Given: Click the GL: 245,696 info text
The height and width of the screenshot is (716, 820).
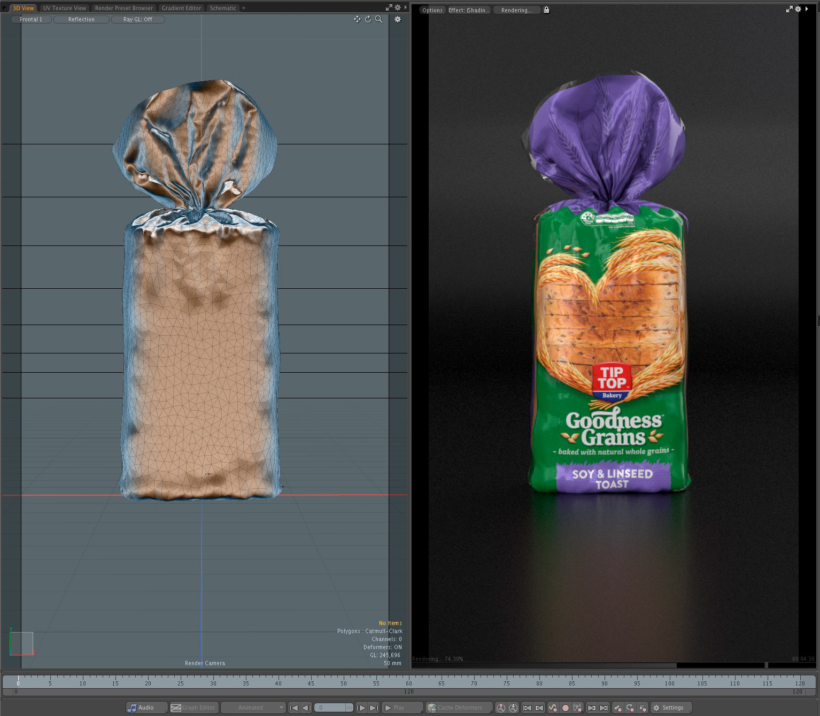Looking at the screenshot, I should pos(385,655).
